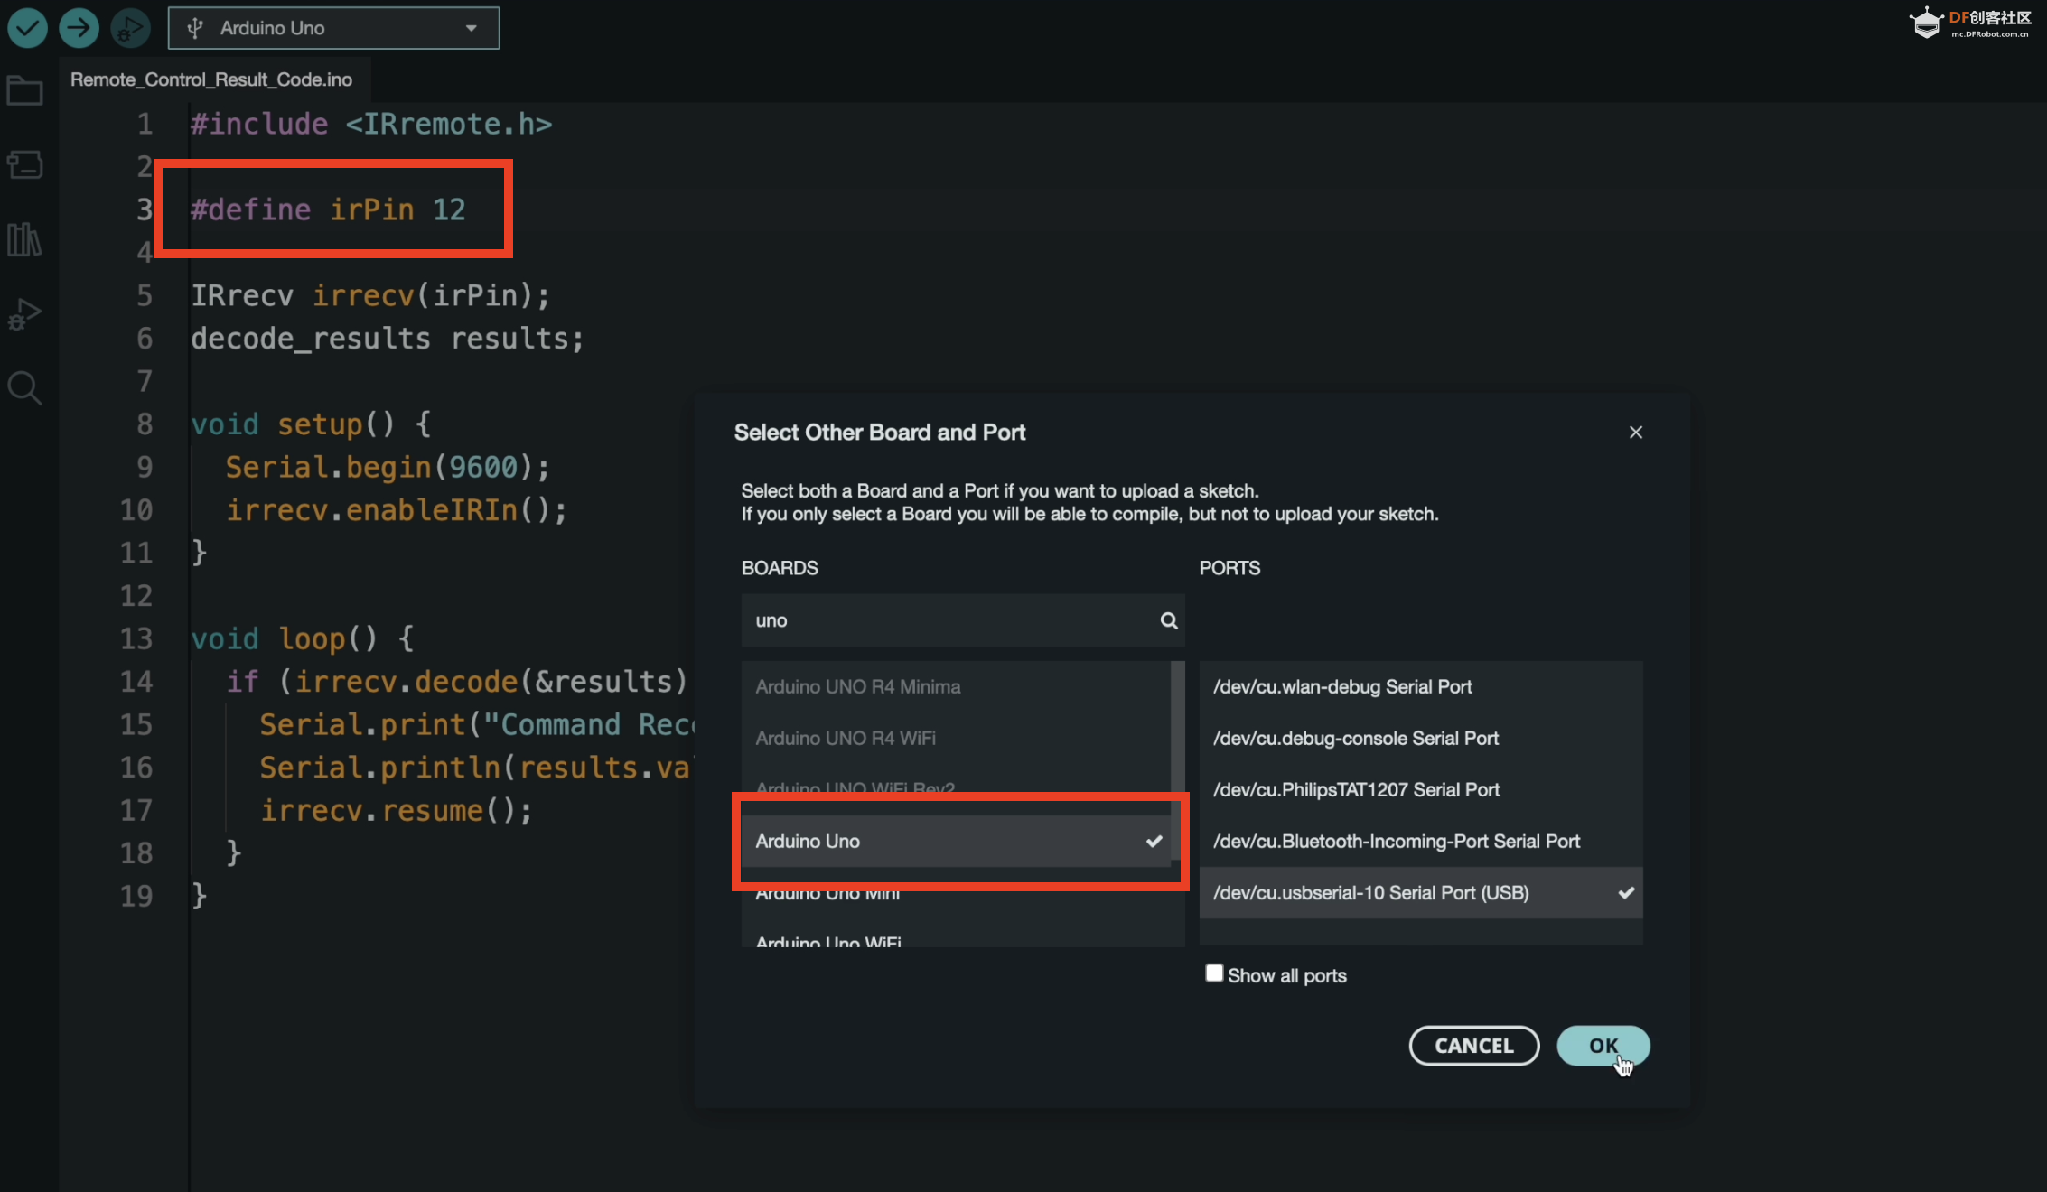Image resolution: width=2047 pixels, height=1192 pixels.
Task: Open the Arduino Uno board selector dropdown
Action: click(x=333, y=28)
